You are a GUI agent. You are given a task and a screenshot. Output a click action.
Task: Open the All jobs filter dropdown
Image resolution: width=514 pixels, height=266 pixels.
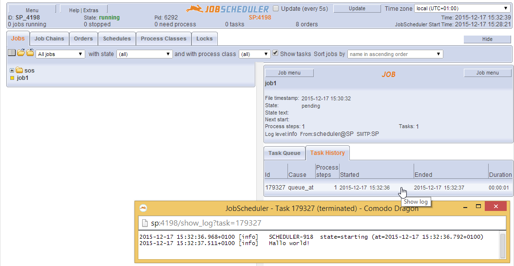pyautogui.click(x=60, y=54)
